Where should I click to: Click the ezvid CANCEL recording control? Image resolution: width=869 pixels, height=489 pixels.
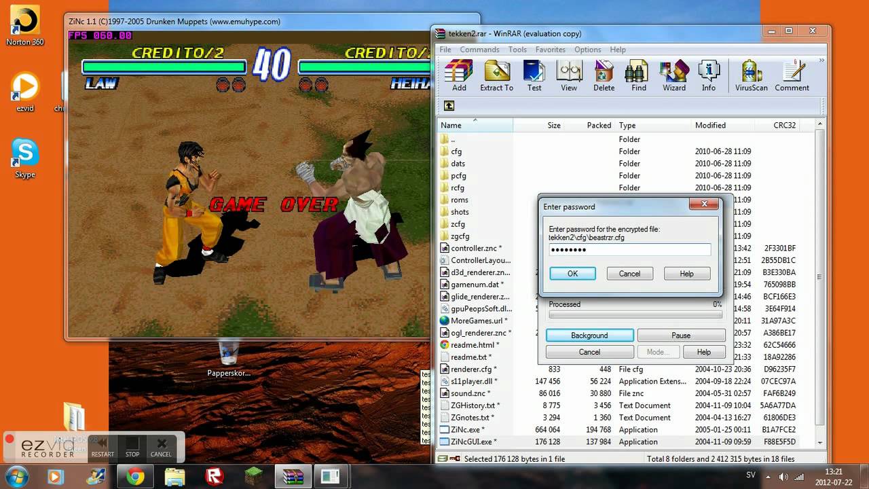click(x=162, y=448)
